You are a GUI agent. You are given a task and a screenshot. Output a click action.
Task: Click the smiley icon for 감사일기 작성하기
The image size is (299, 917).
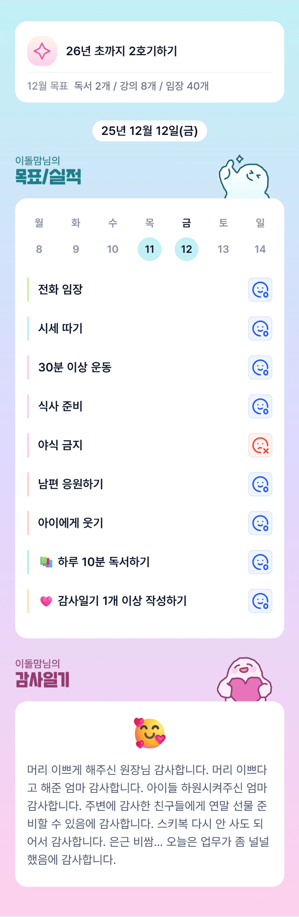(260, 601)
